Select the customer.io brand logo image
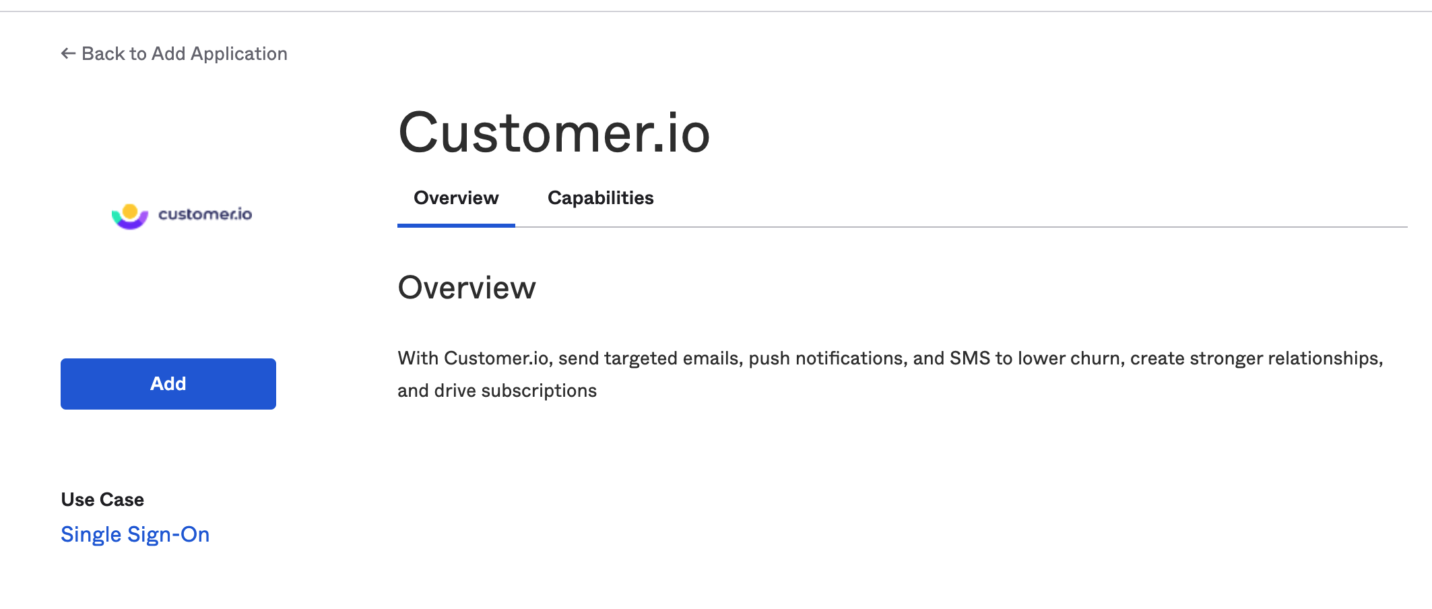The height and width of the screenshot is (609, 1432). 182,214
